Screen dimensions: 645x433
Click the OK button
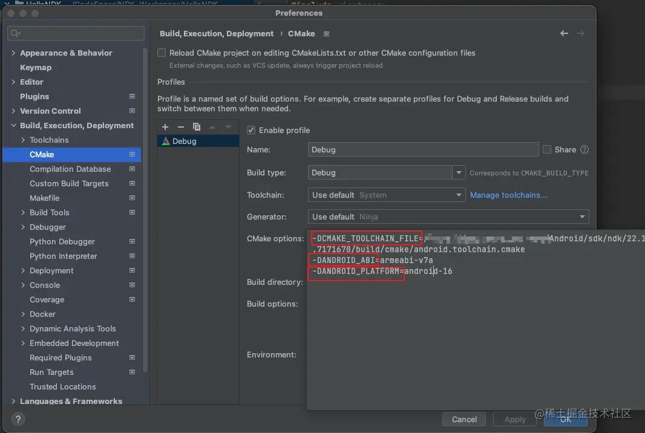(566, 419)
